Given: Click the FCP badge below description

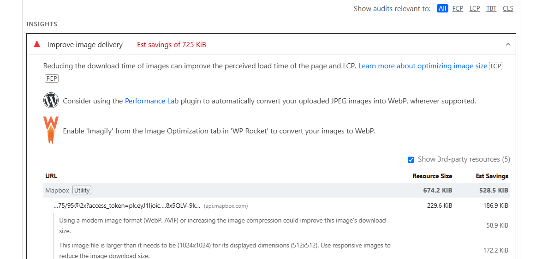Looking at the screenshot, I should coord(52,78).
